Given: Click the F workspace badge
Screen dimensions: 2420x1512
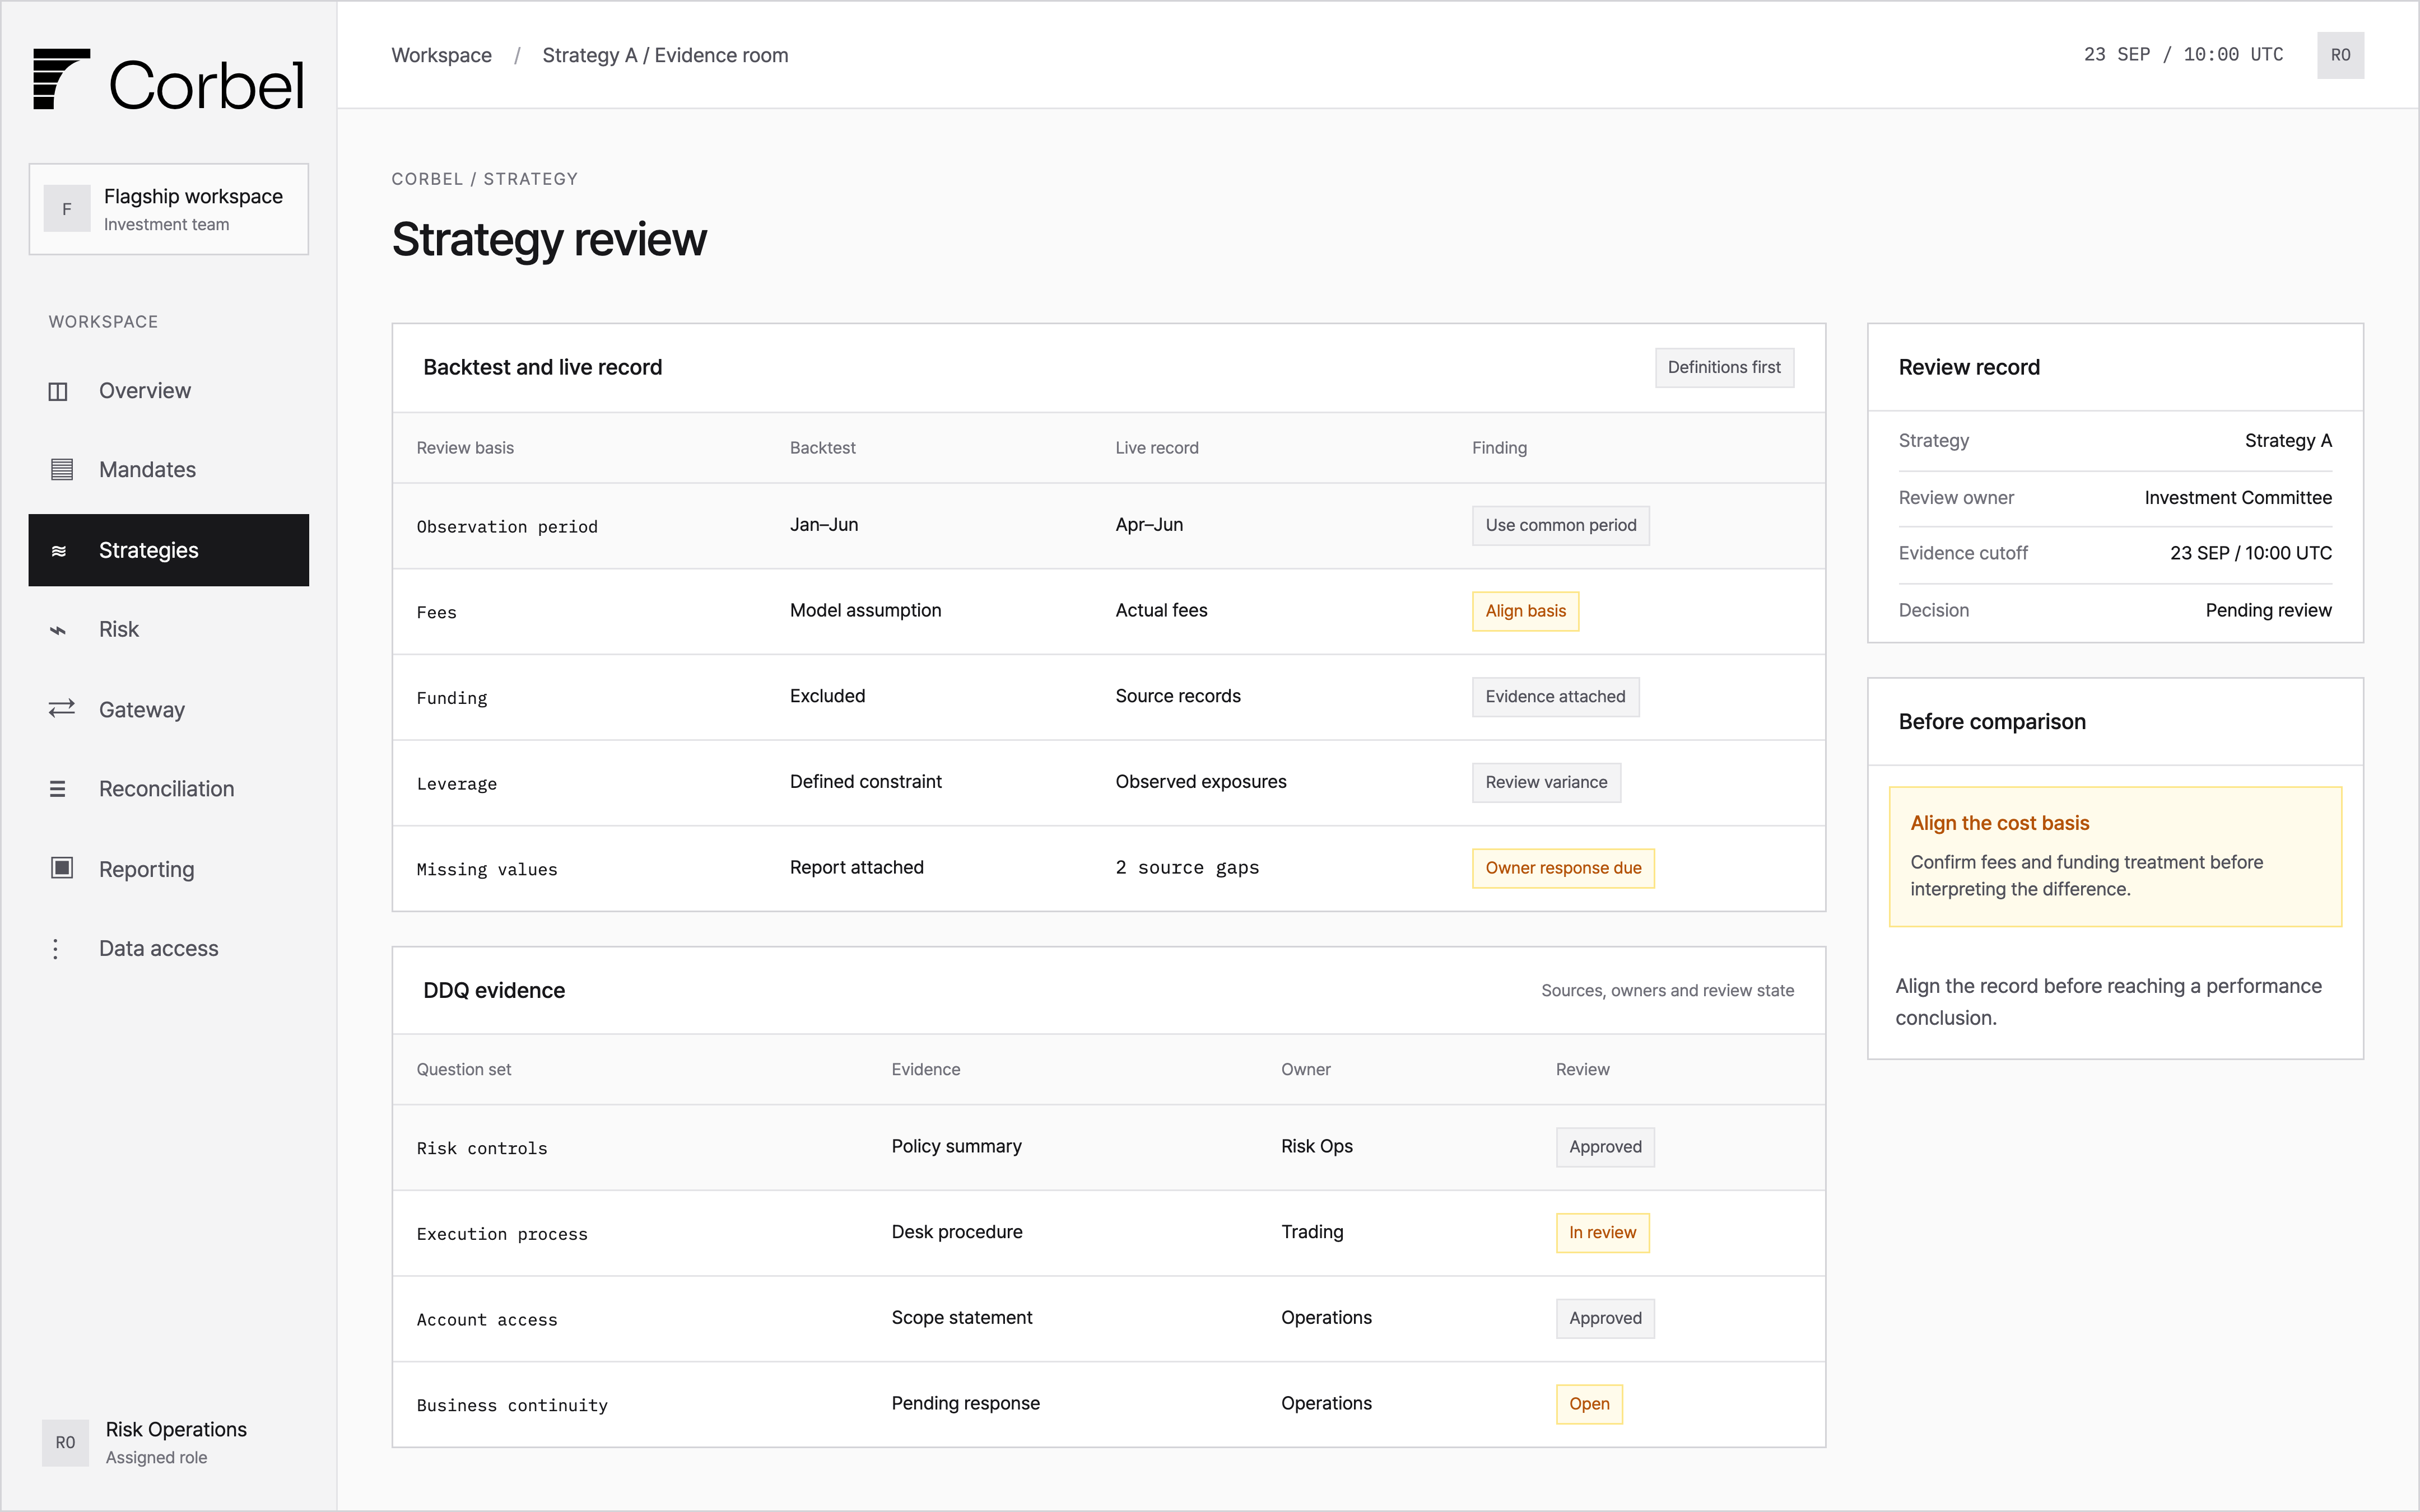Looking at the screenshot, I should 67,209.
